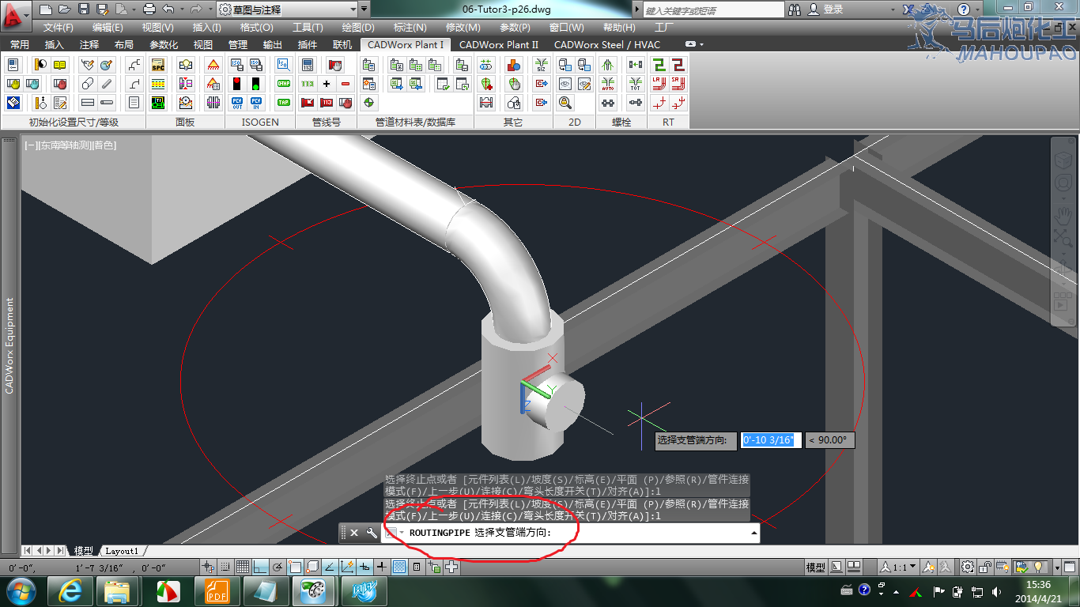Click the TAP icon in ISOGEN panel
The height and width of the screenshot is (607, 1080).
284,103
